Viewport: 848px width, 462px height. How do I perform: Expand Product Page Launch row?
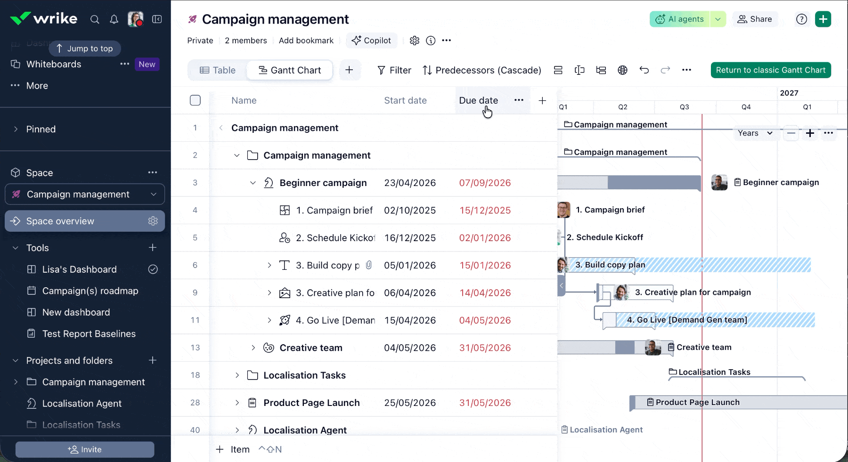pyautogui.click(x=237, y=403)
